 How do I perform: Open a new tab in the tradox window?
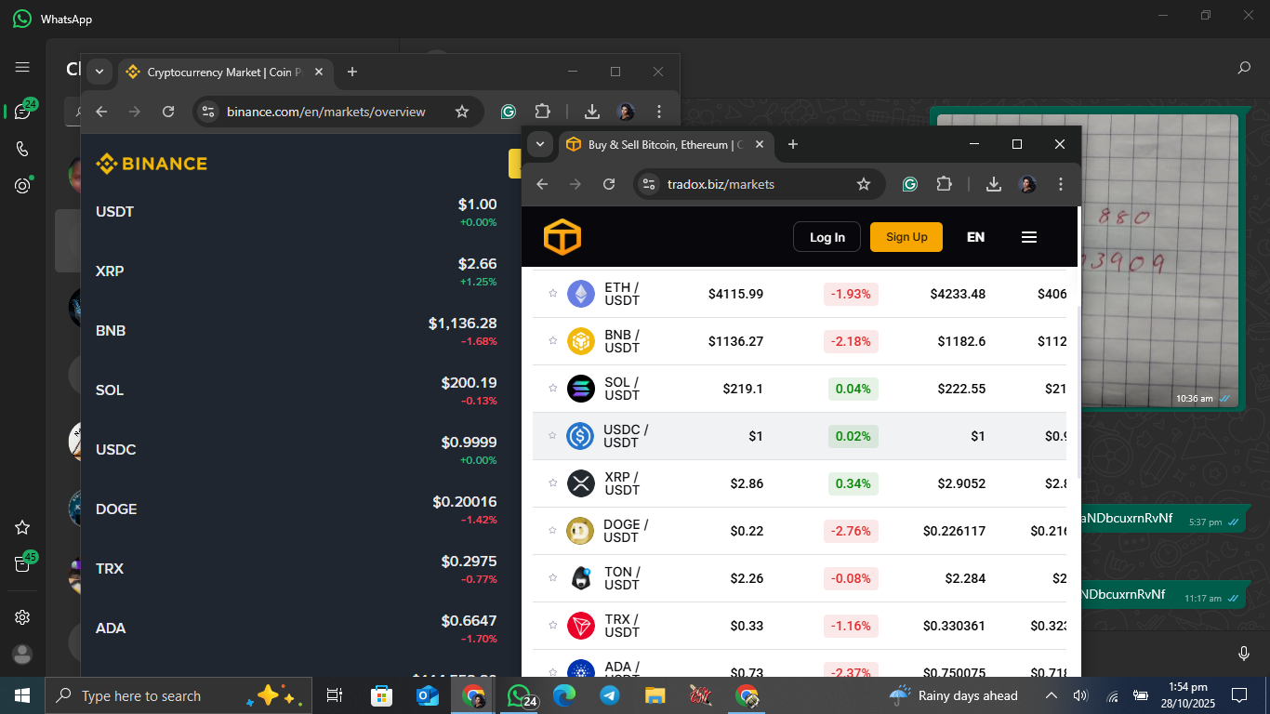(793, 144)
